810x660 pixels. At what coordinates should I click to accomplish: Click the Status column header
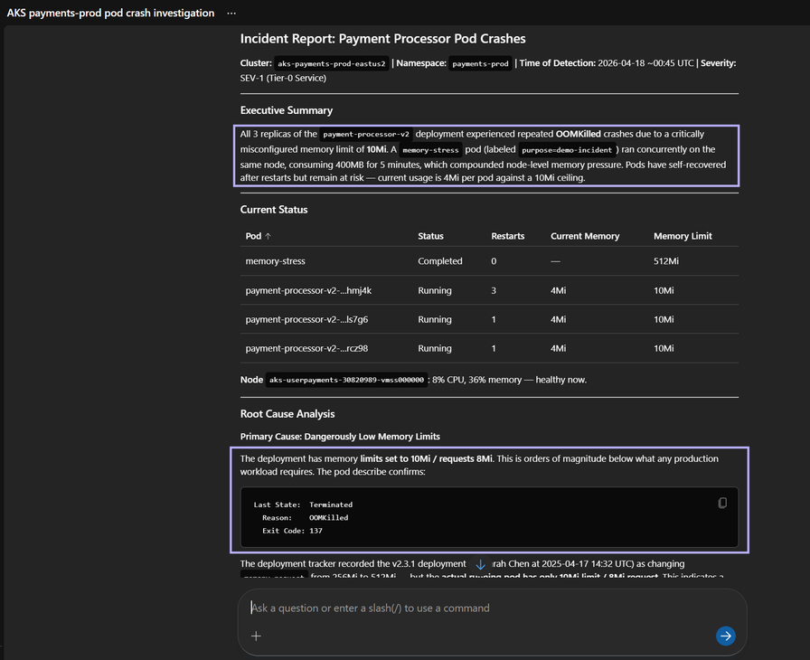coord(430,236)
